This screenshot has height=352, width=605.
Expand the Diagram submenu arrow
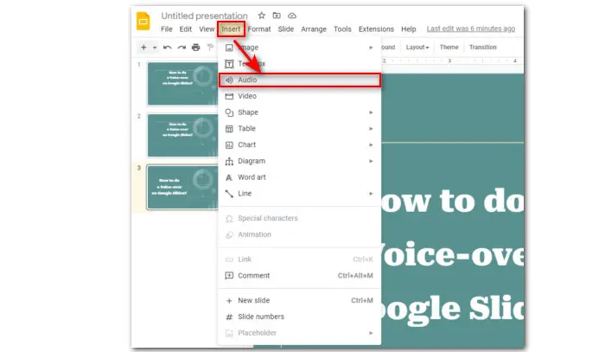point(371,161)
